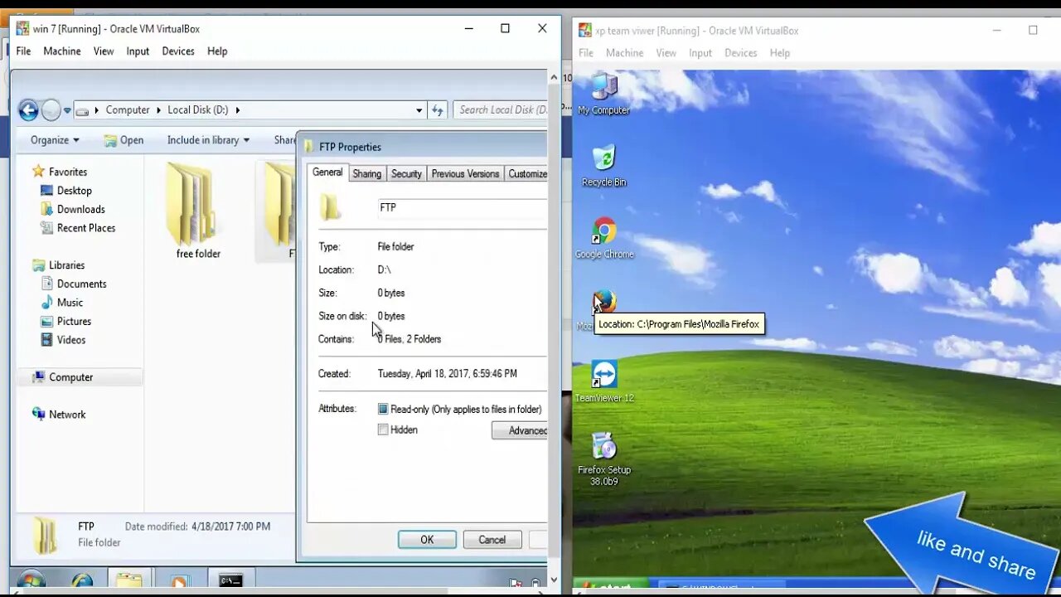The height and width of the screenshot is (597, 1061).
Task: Open Downloads under Favorites
Action: pyautogui.click(x=80, y=209)
